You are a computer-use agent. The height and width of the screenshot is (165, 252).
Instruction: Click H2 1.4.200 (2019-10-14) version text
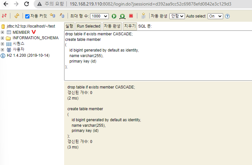point(28,55)
